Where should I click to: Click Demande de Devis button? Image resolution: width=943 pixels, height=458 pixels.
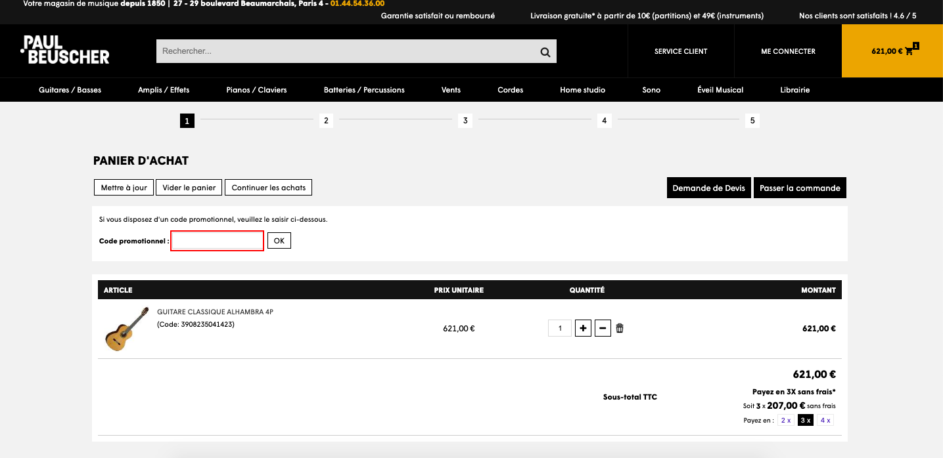tap(709, 188)
